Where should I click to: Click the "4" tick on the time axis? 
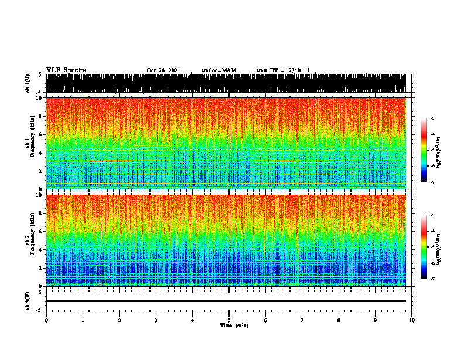point(193,320)
